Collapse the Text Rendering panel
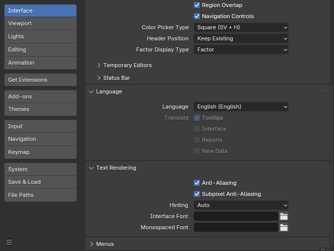 pos(92,168)
